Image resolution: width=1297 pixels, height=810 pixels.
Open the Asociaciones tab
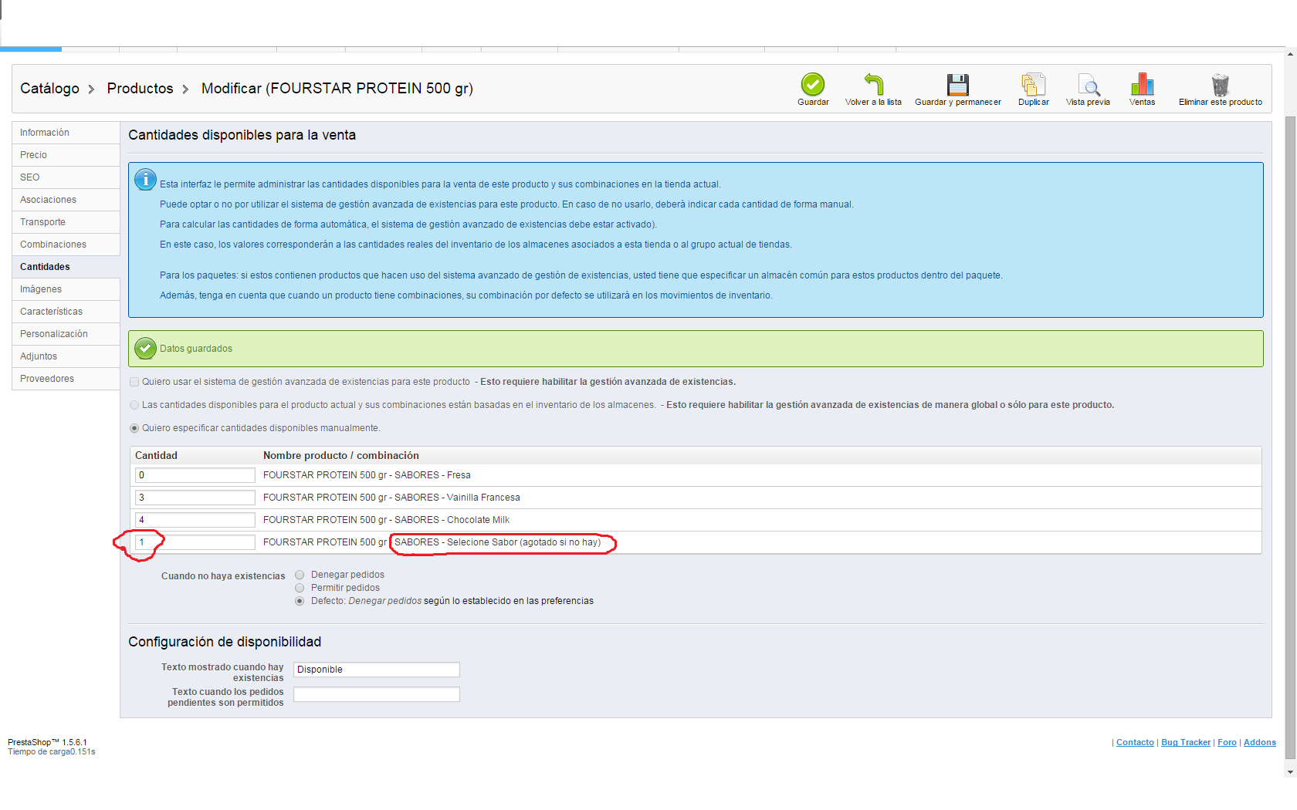pyautogui.click(x=66, y=200)
